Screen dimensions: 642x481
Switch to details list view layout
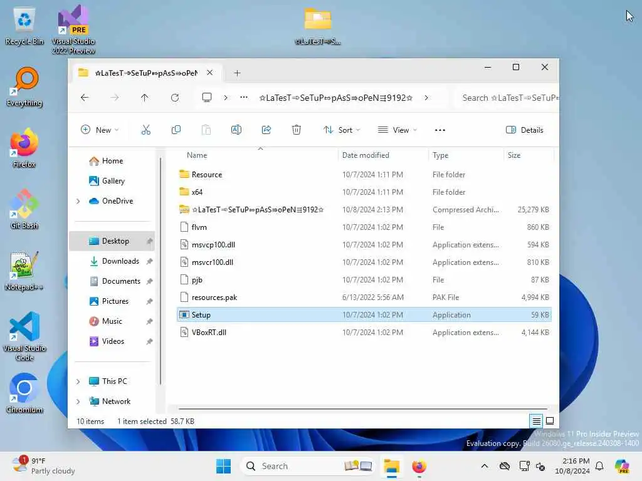point(537,420)
